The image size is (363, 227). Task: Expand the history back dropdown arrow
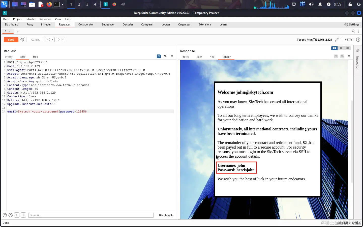[x=53, y=40]
